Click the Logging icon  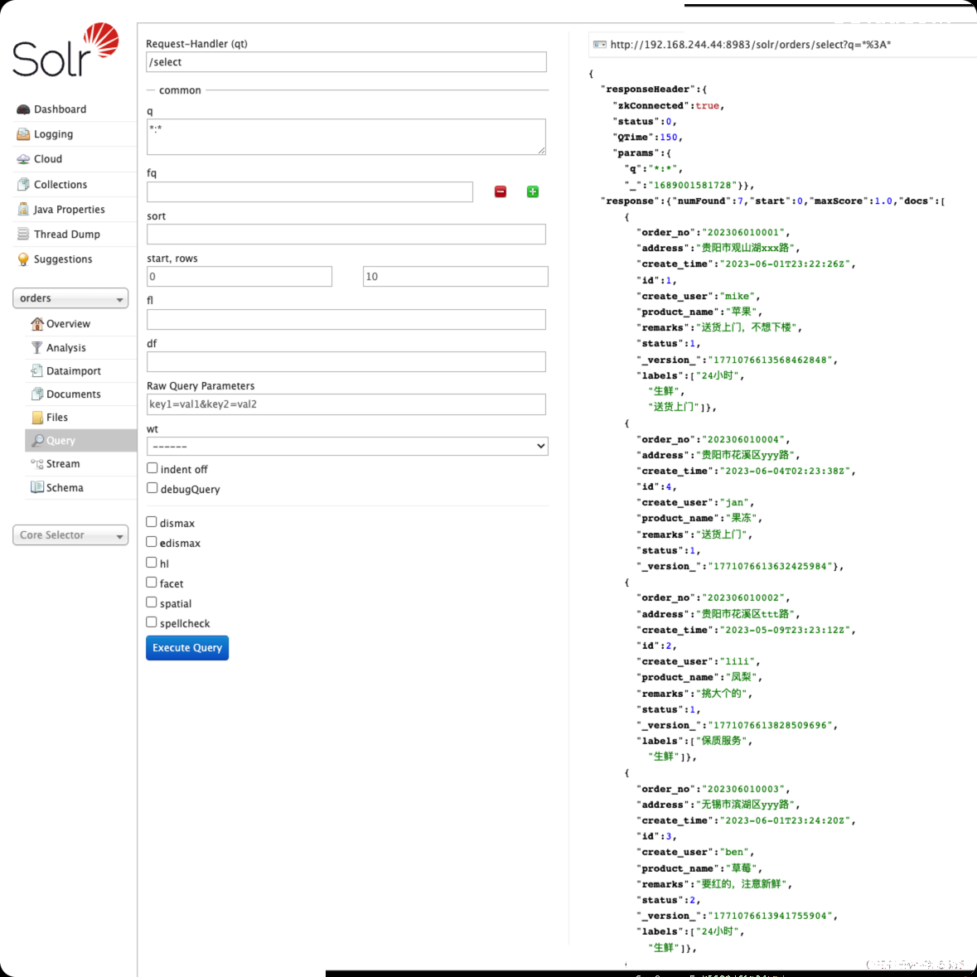click(23, 134)
